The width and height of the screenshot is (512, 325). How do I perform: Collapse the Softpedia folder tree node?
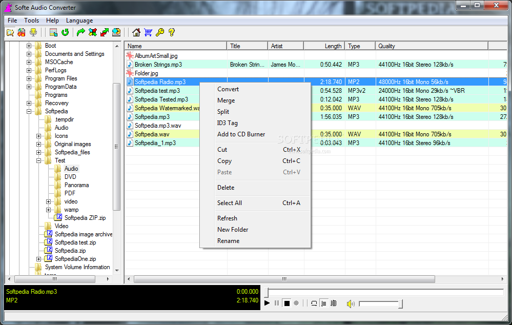[29, 111]
